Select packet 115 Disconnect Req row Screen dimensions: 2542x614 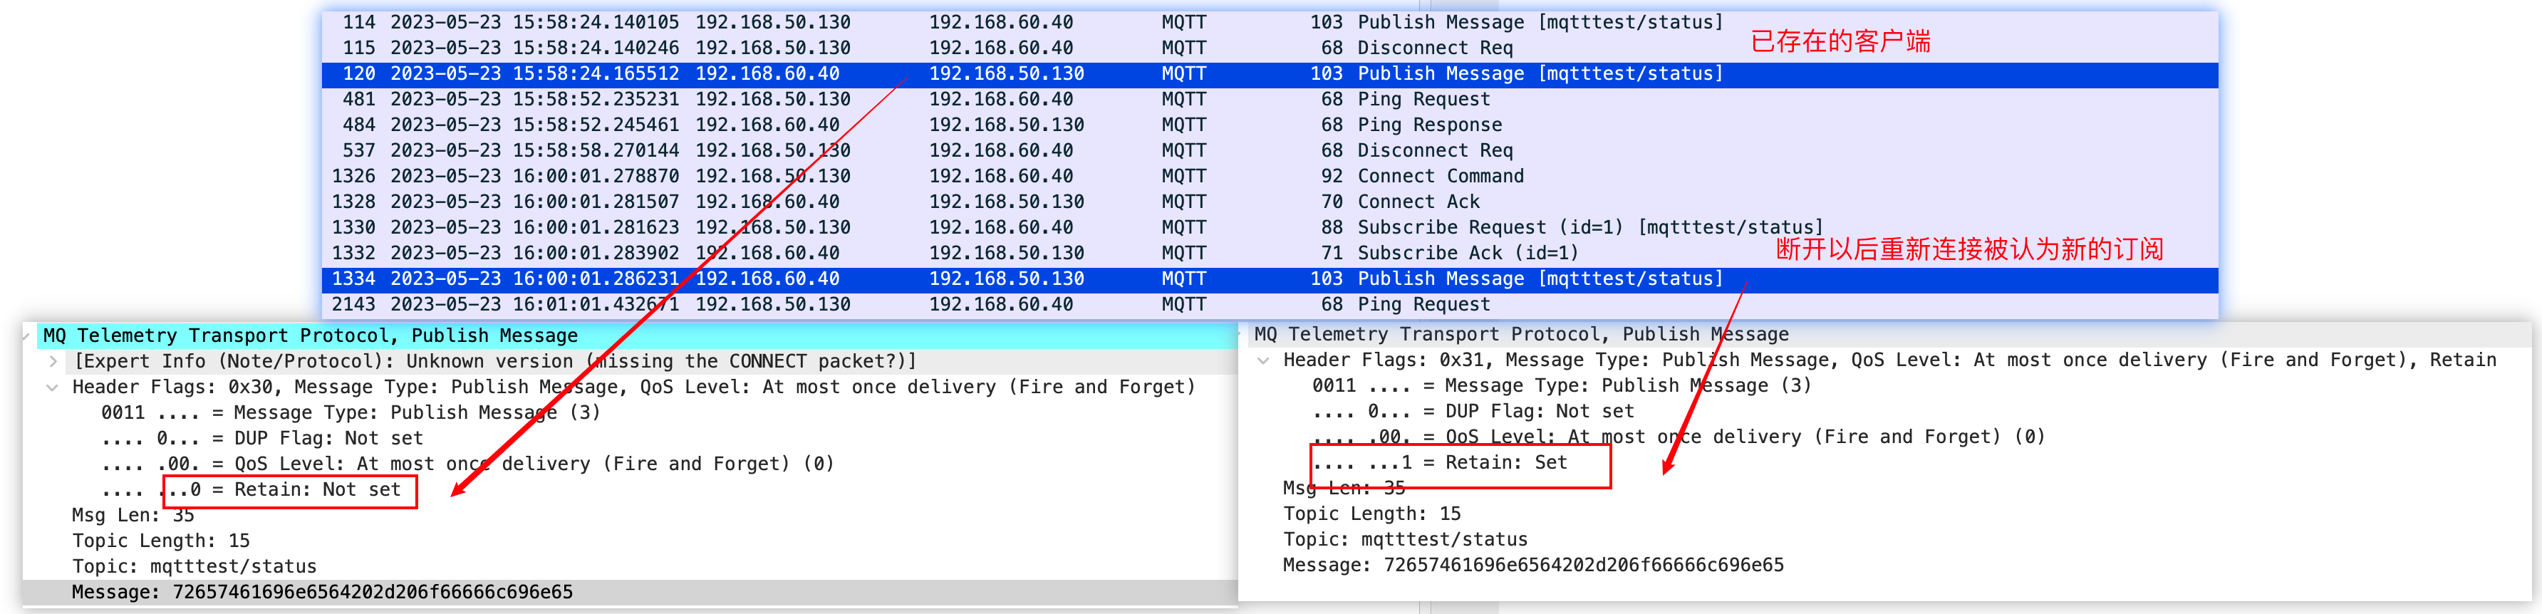click(1270, 48)
